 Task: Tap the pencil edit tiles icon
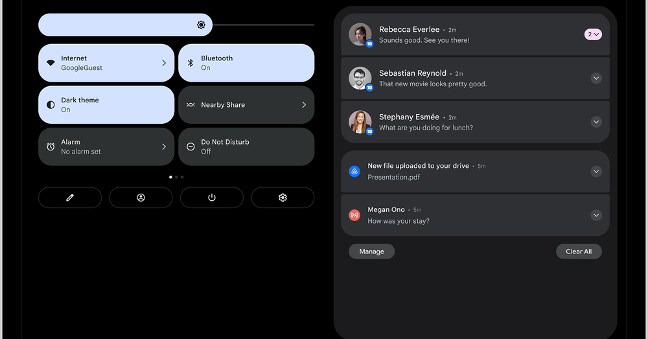point(70,198)
